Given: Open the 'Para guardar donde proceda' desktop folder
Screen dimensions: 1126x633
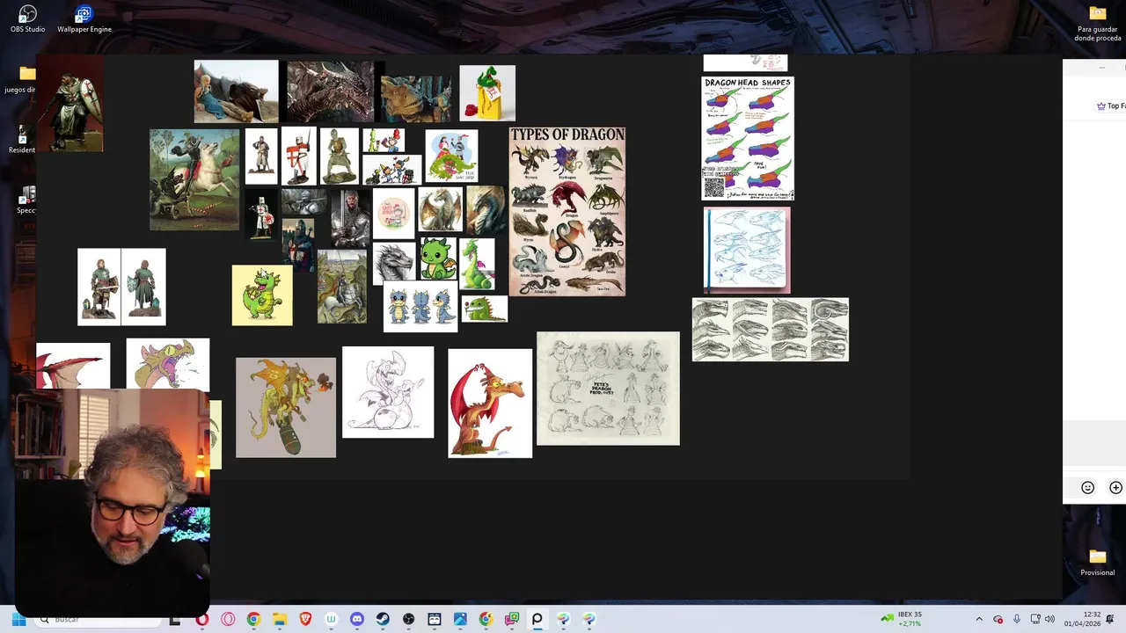Looking at the screenshot, I should coord(1097,23).
